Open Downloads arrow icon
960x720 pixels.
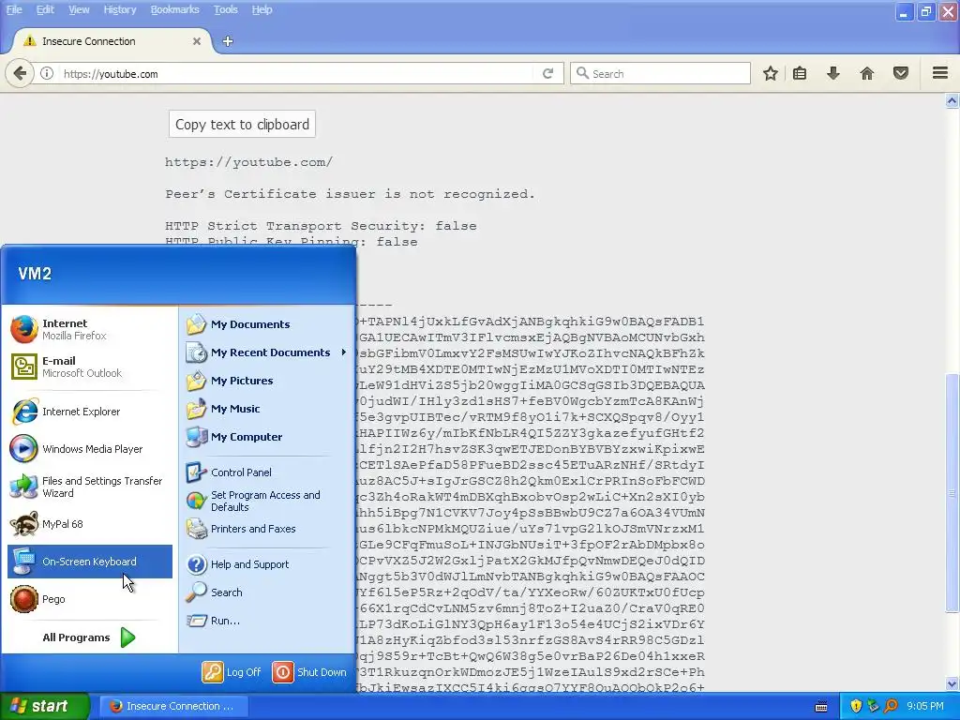pos(833,73)
